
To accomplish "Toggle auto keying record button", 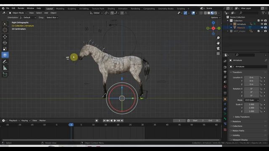I will (97, 120).
